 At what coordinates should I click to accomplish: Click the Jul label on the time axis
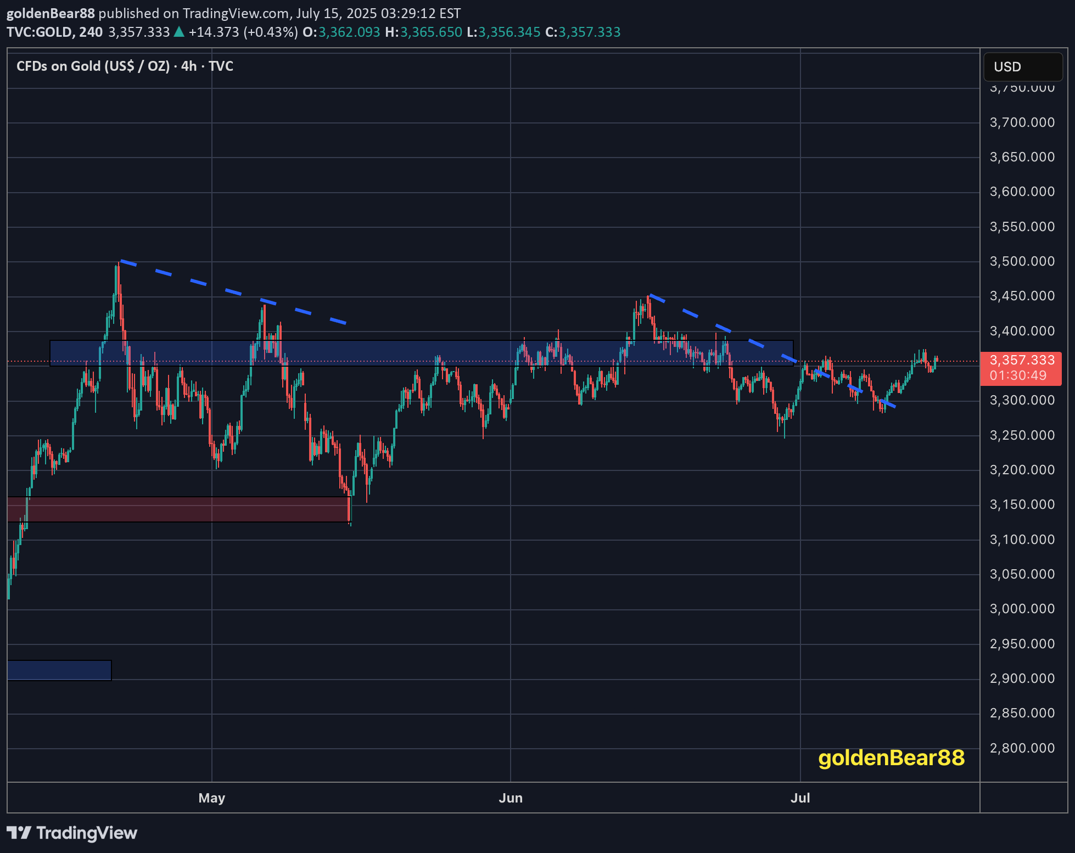(800, 798)
